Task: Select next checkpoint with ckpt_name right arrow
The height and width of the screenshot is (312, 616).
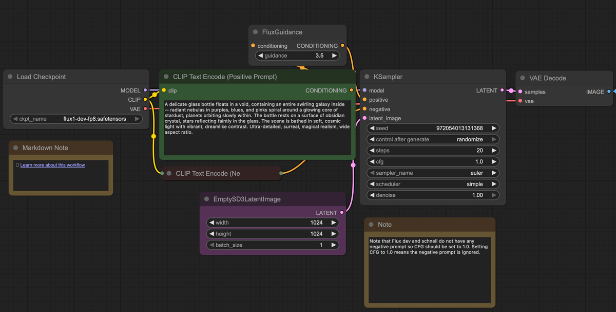Action: pyautogui.click(x=137, y=119)
